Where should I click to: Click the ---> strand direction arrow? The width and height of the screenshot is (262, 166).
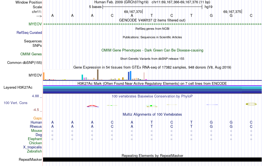pyautogui.click(x=39, y=16)
